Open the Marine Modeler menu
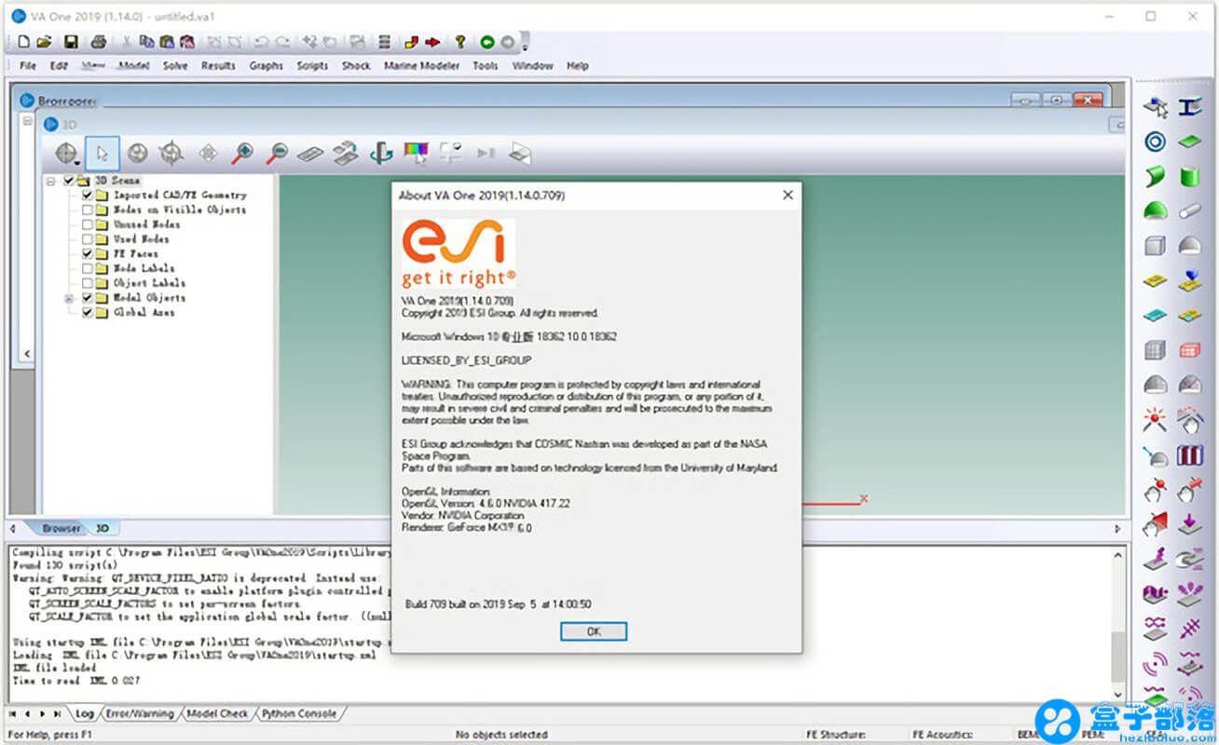1219x745 pixels. [422, 66]
